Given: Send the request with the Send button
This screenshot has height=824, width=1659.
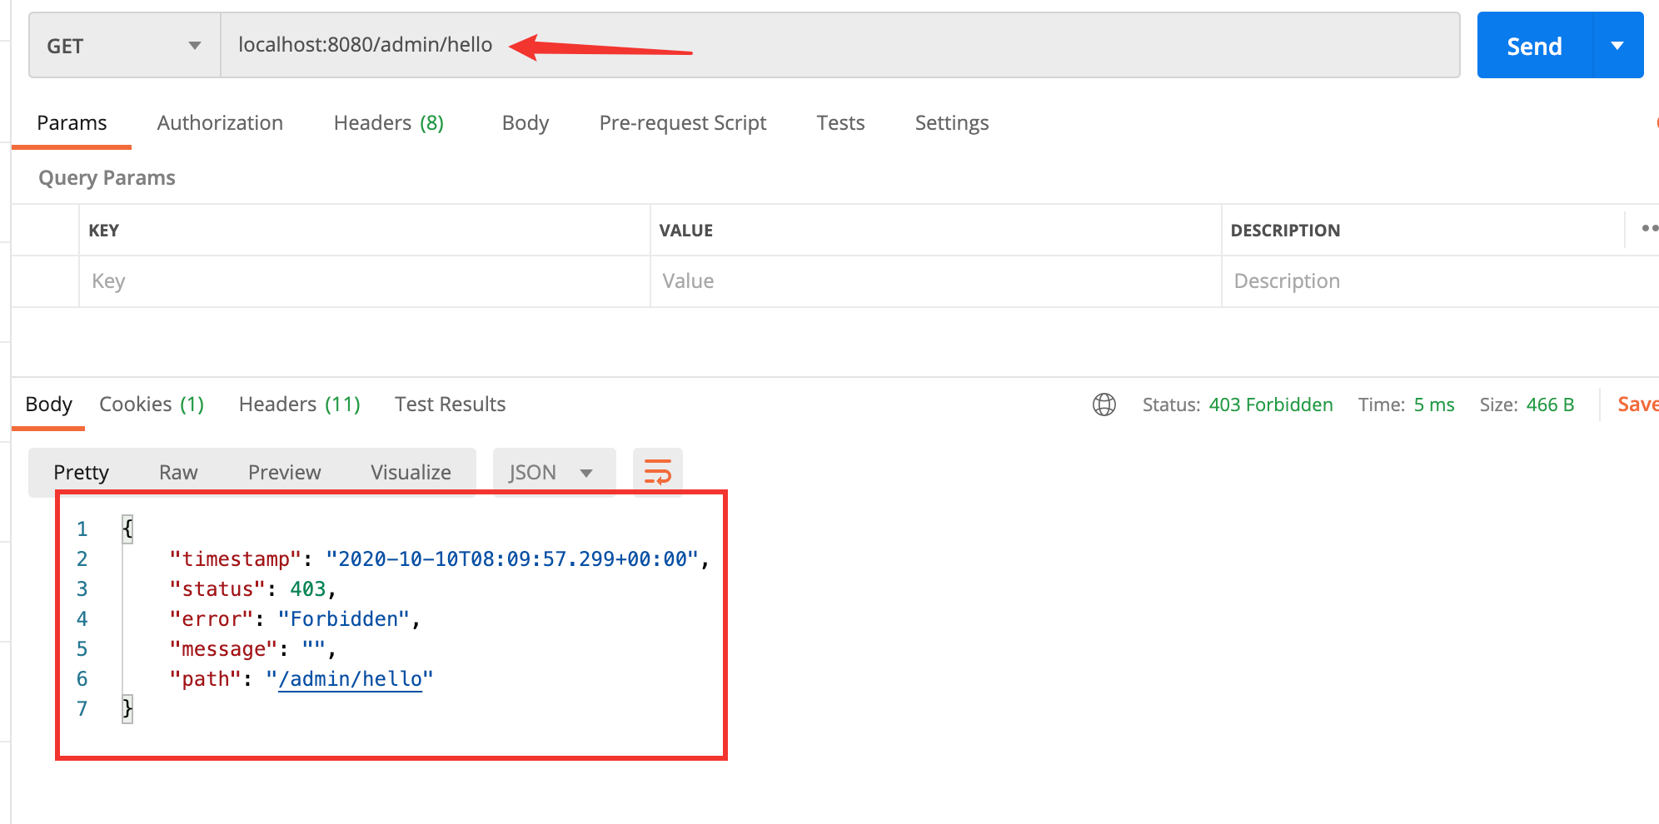Looking at the screenshot, I should [1534, 46].
